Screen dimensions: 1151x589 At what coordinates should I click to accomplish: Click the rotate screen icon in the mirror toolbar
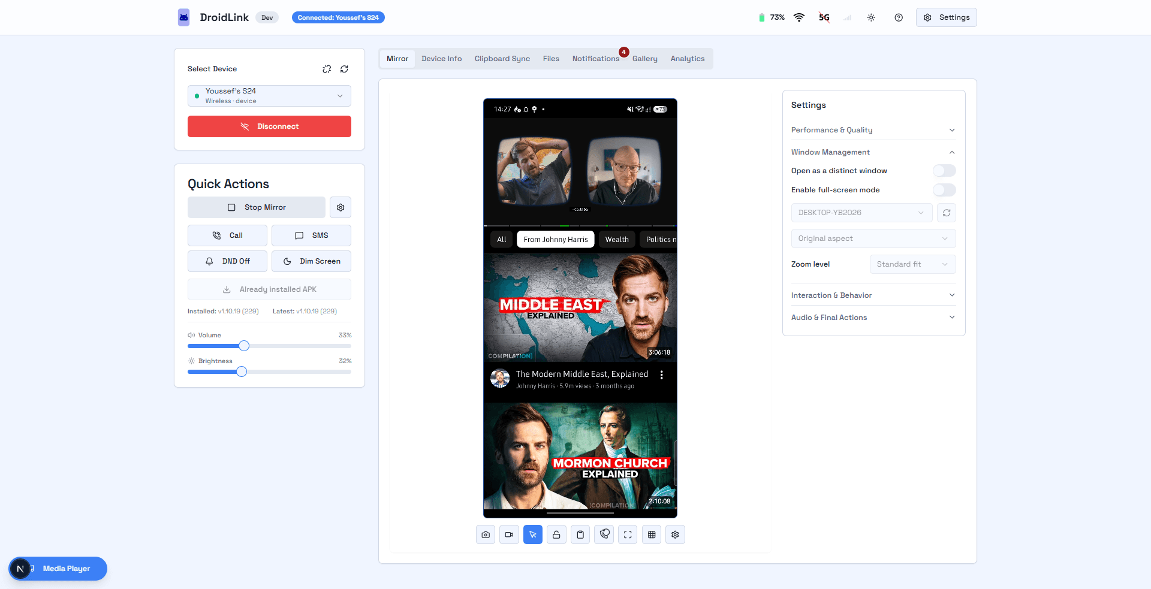(604, 534)
